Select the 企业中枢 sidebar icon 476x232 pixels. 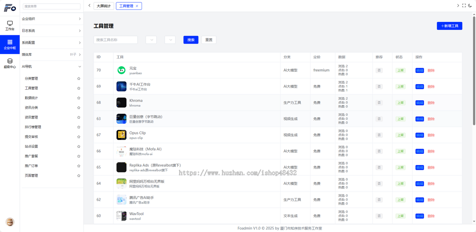pyautogui.click(x=10, y=44)
